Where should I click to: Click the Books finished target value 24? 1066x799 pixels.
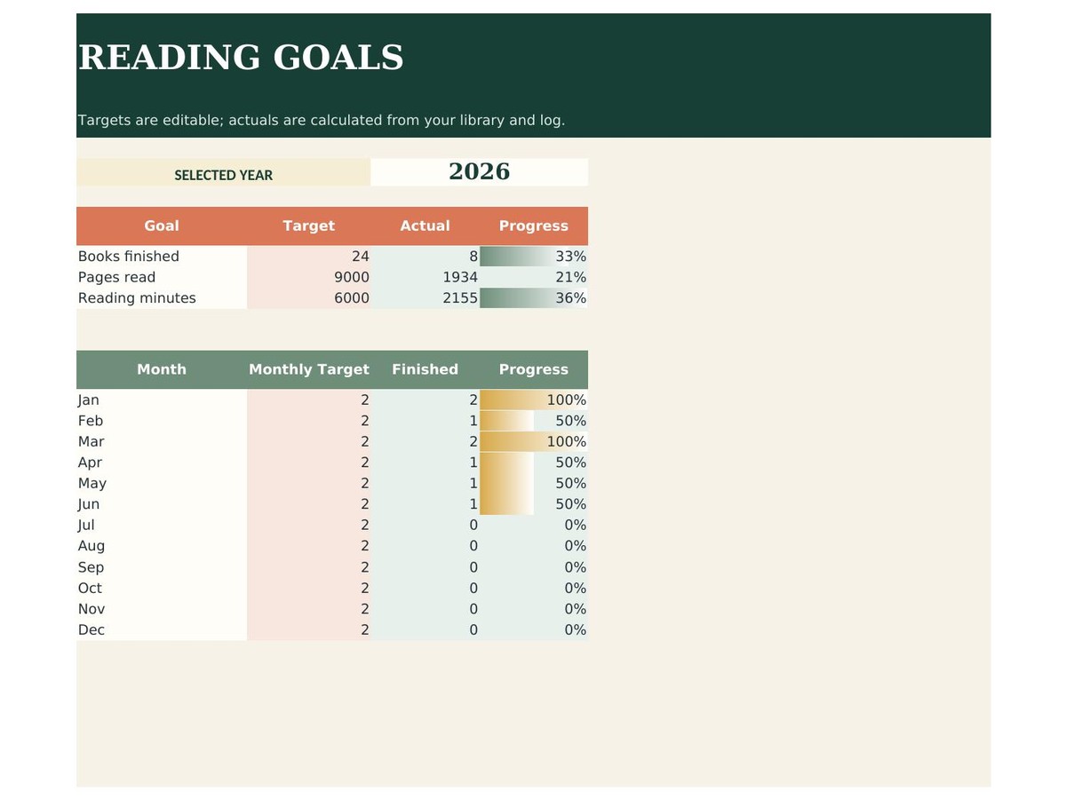(309, 257)
